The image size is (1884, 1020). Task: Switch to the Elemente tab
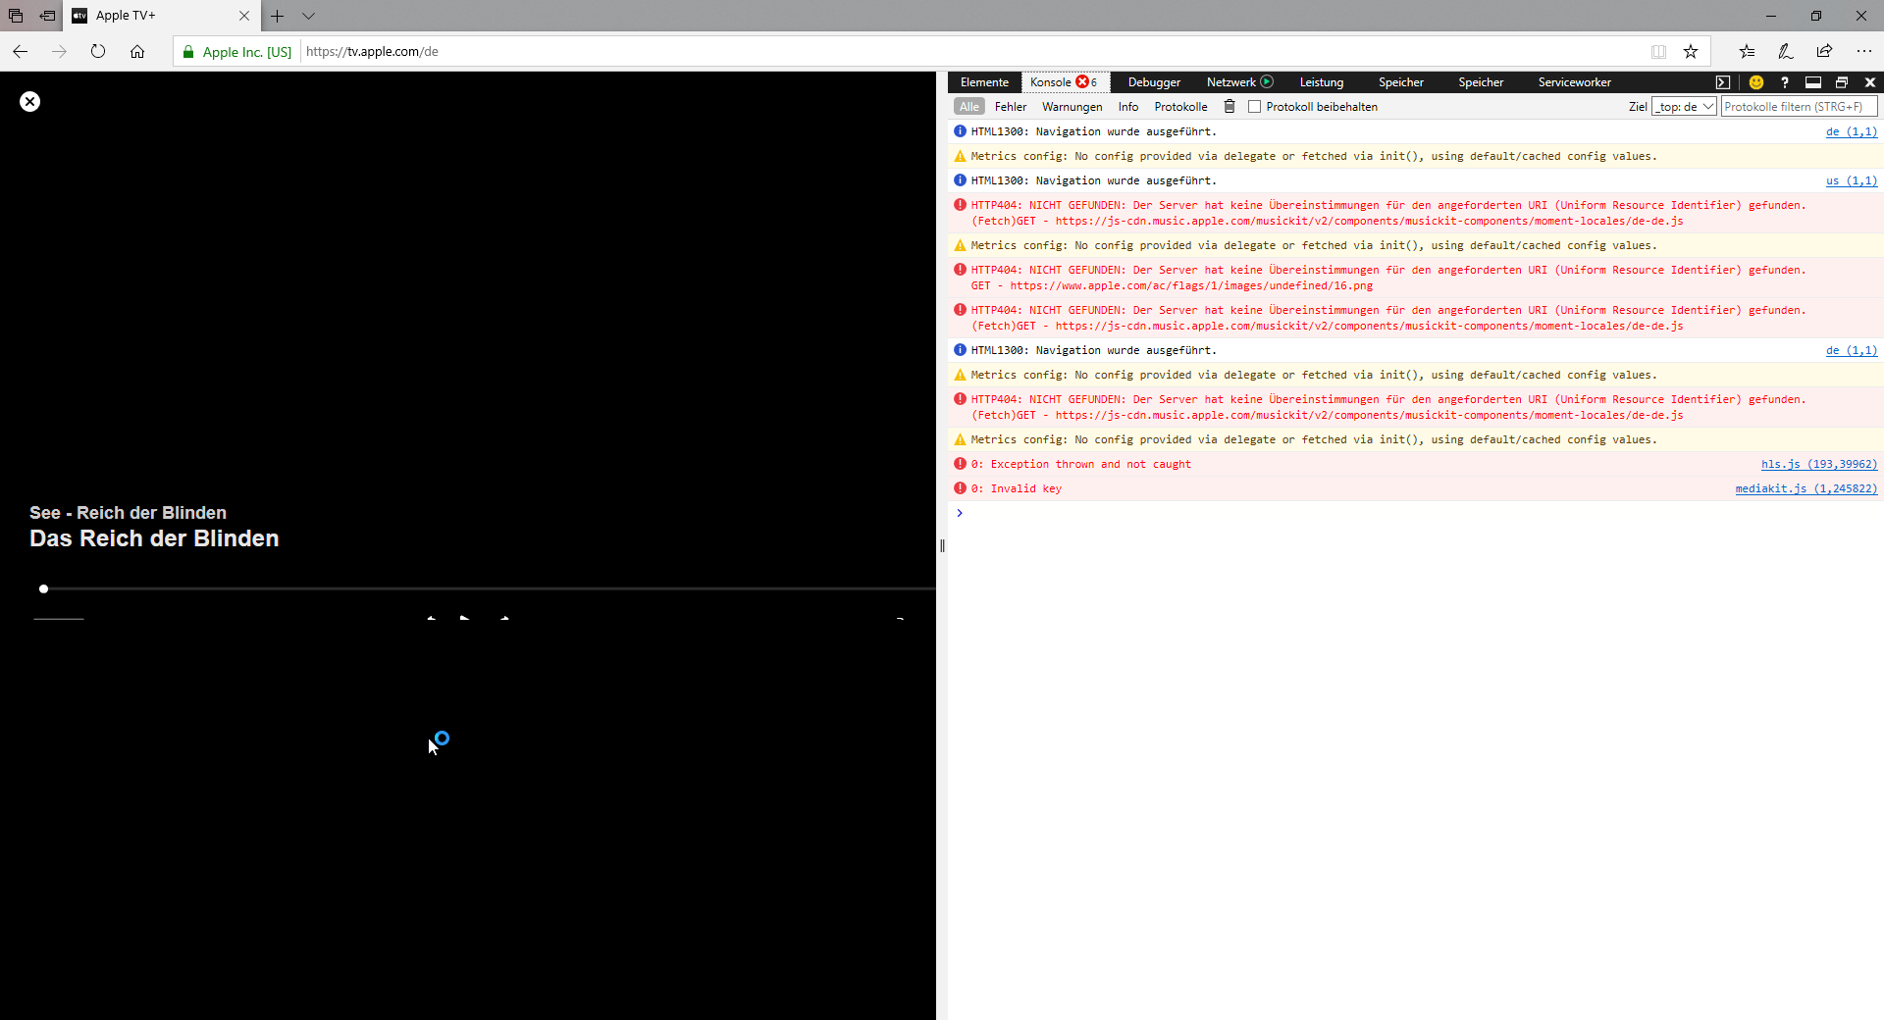coord(984,82)
